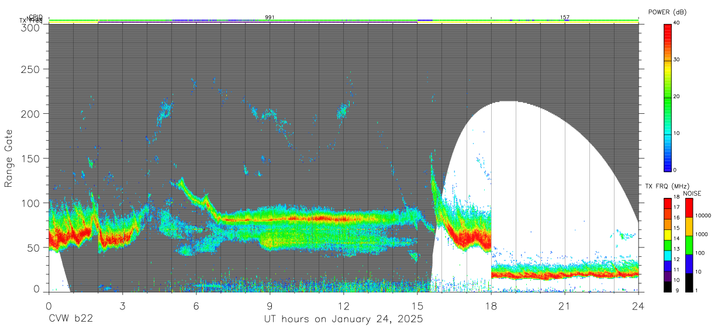Click the blue segment of NOISE bar
This screenshot has height=331, width=718.
(x=689, y=263)
